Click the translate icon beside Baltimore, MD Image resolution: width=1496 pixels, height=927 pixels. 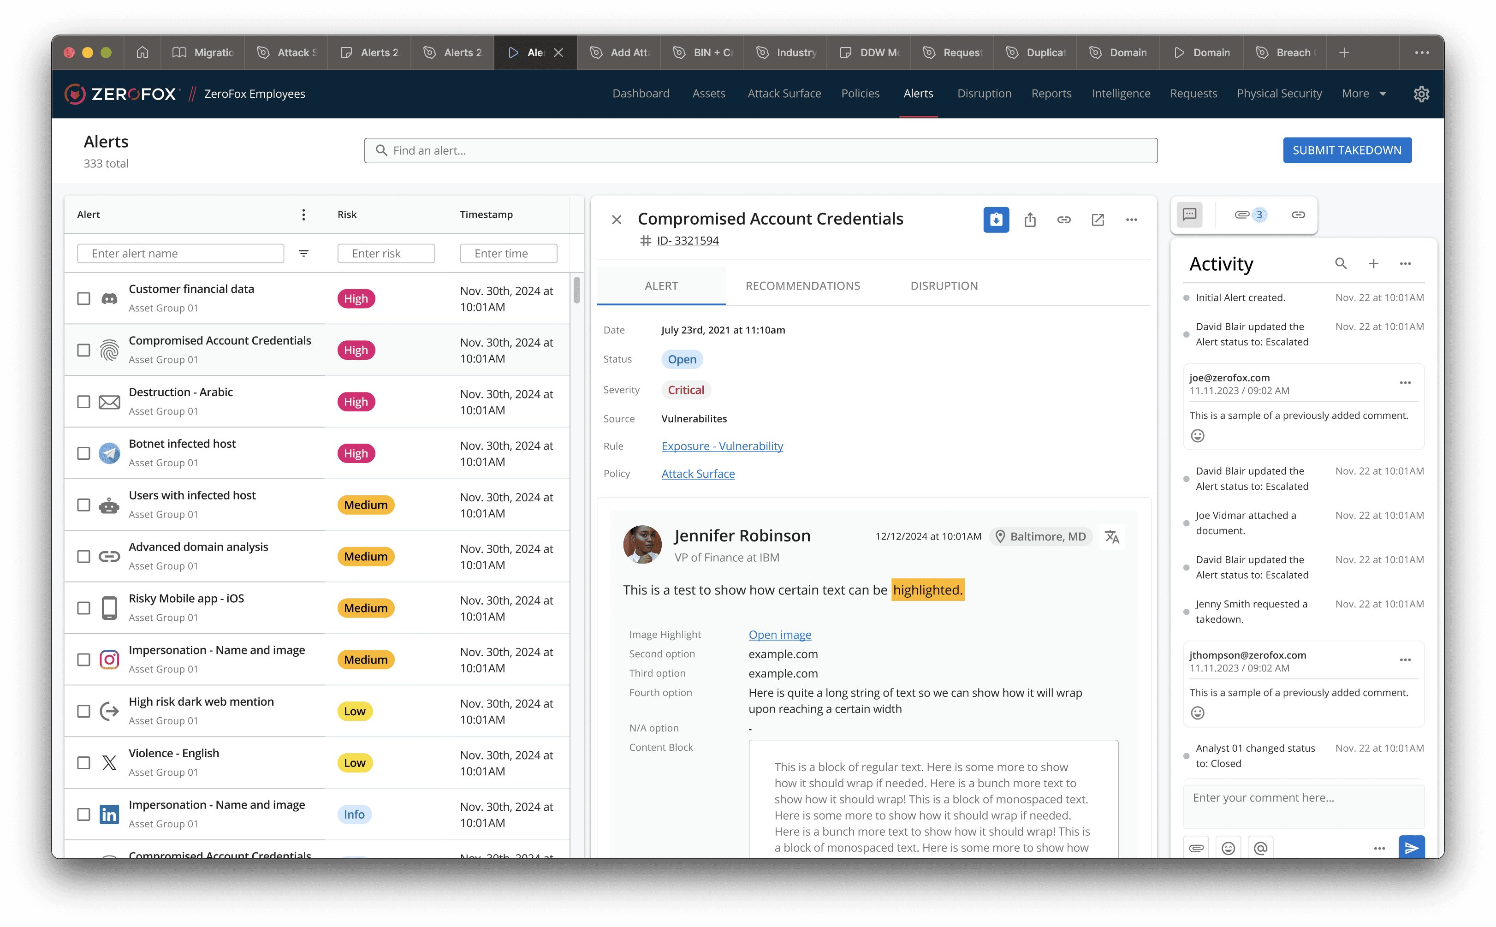[1112, 537]
